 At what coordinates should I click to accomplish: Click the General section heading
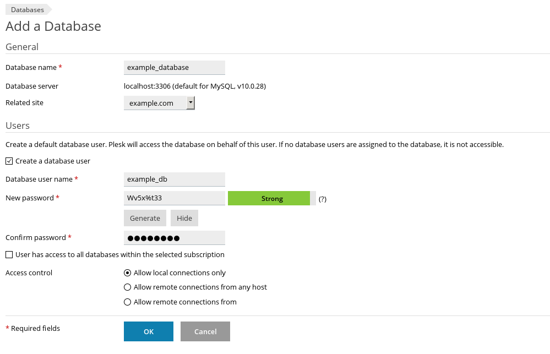click(22, 47)
